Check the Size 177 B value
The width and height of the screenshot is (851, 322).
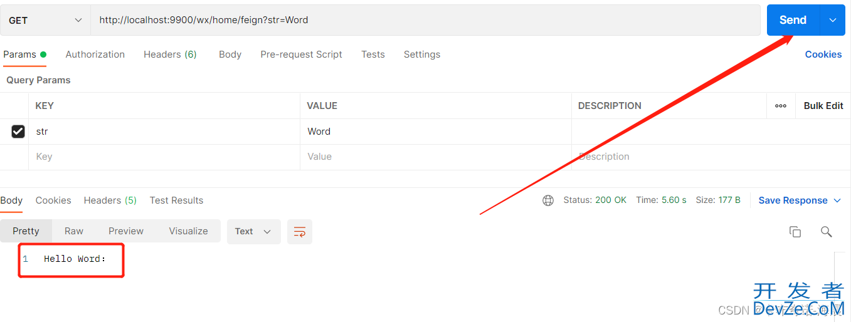coord(718,200)
